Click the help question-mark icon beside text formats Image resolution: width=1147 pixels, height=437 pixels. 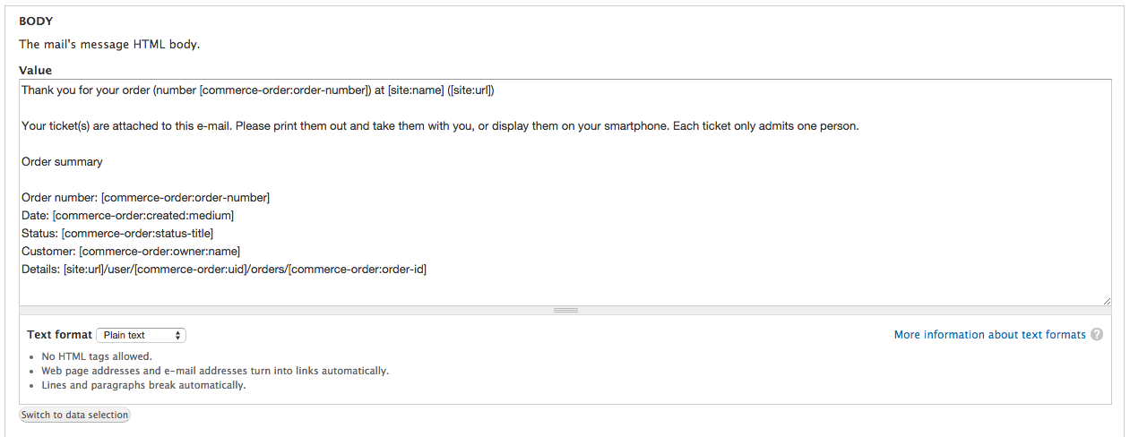tap(1097, 335)
